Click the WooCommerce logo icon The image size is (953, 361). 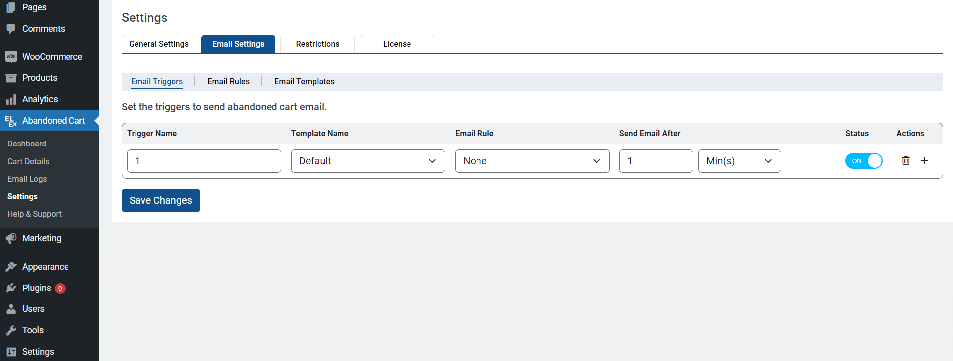tap(11, 57)
